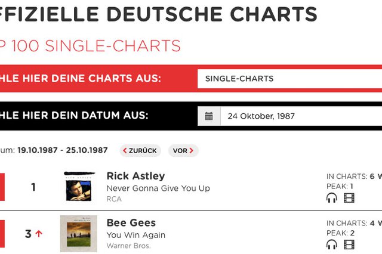
Task: Advance a week with VOR button
Action: (183, 151)
